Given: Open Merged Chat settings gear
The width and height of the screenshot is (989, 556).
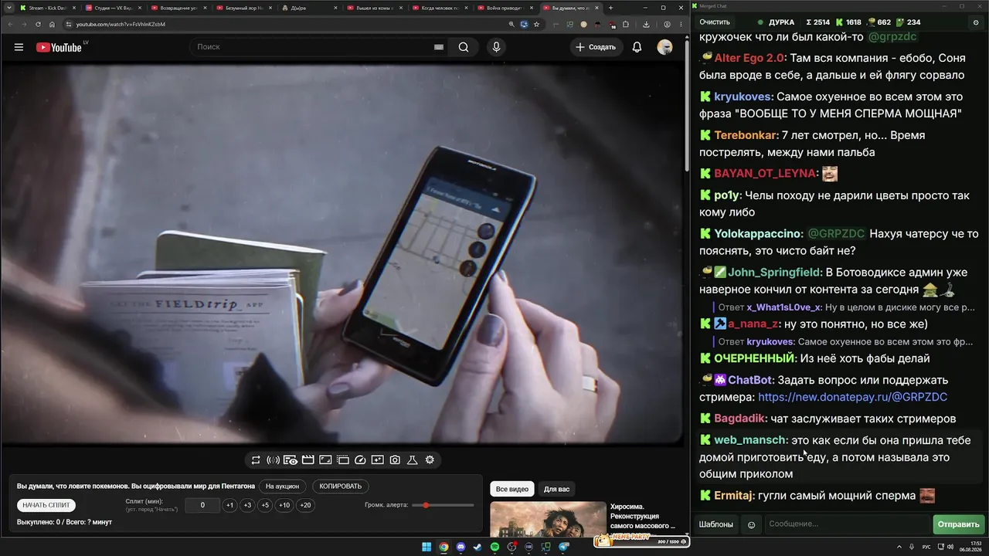Looking at the screenshot, I should pyautogui.click(x=976, y=22).
